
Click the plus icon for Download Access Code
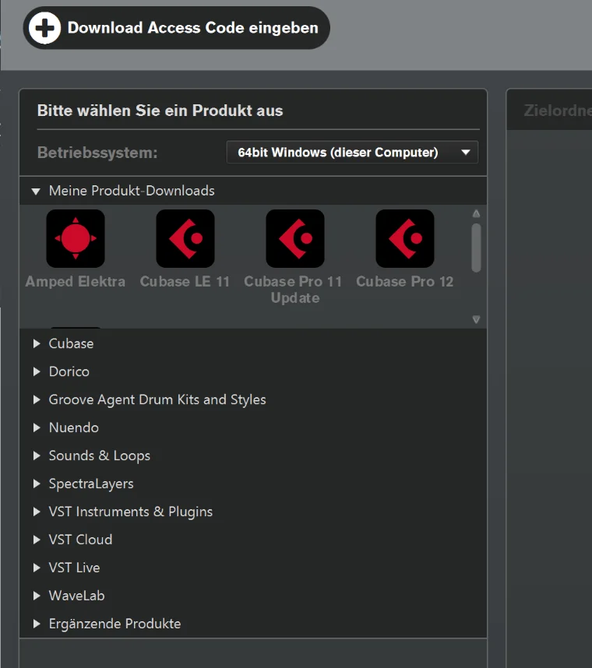44,28
